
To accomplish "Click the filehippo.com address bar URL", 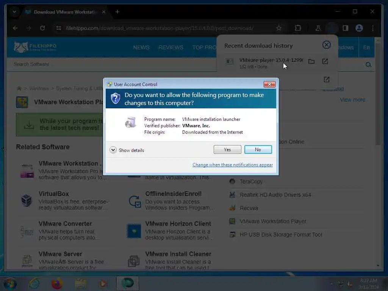I will click(x=160, y=28).
